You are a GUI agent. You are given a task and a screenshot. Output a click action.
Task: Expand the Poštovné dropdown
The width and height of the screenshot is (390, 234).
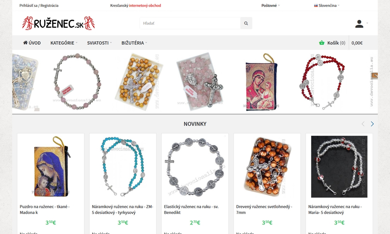click(x=271, y=5)
